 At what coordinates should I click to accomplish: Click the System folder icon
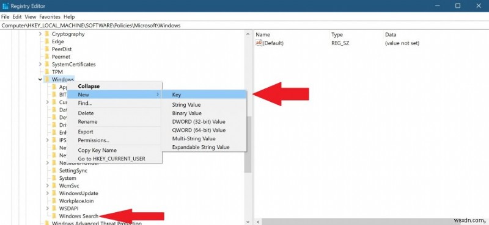pos(54,178)
